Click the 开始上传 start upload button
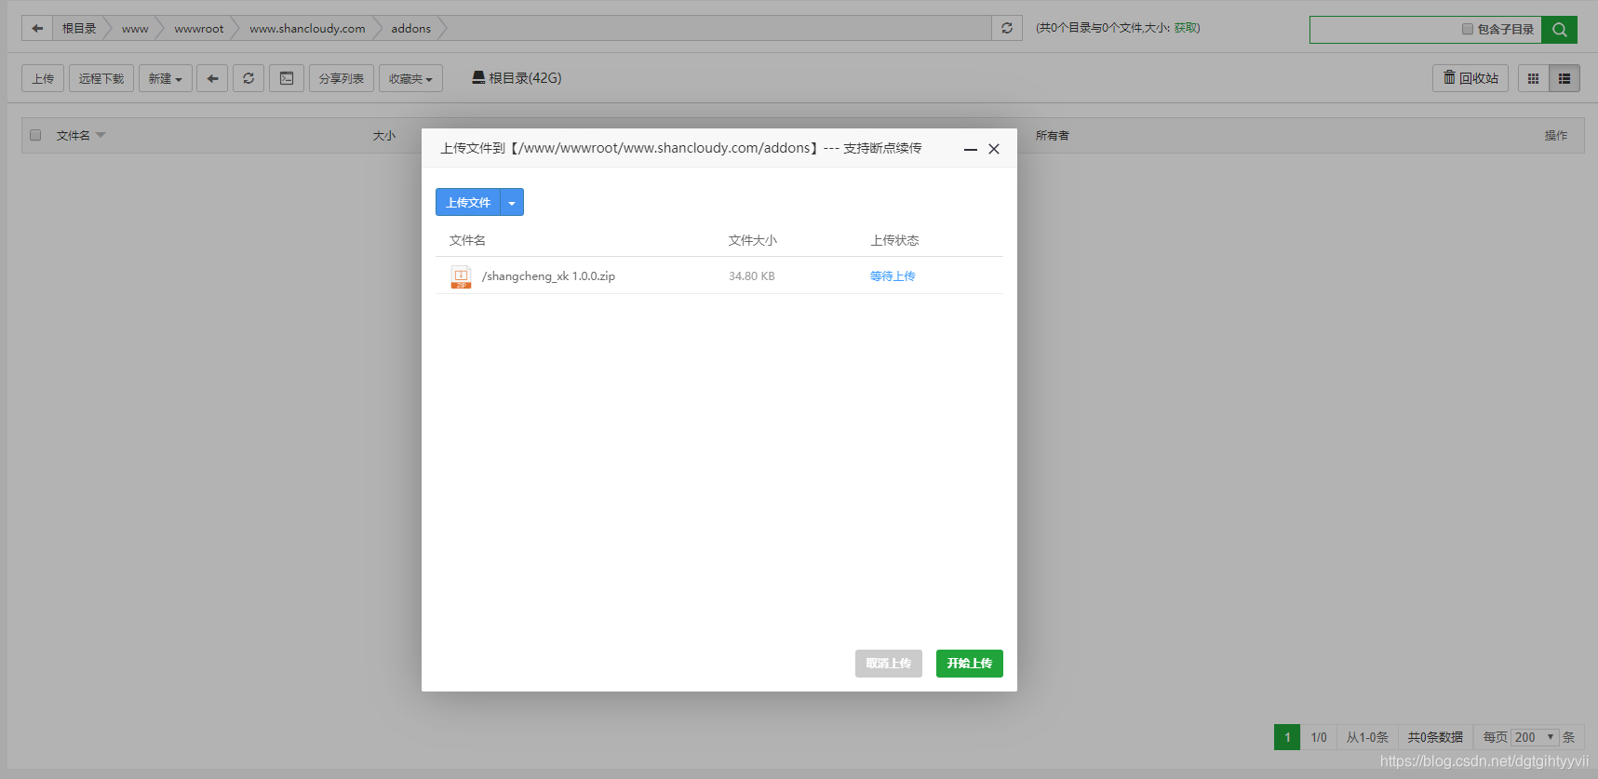The image size is (1598, 779). (970, 664)
